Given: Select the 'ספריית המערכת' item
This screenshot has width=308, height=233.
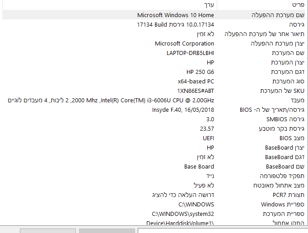Looking at the screenshot, I should [x=284, y=214].
